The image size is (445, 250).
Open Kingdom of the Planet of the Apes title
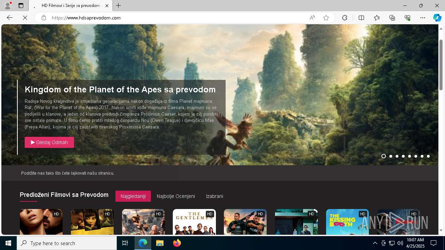pyautogui.click(x=120, y=90)
